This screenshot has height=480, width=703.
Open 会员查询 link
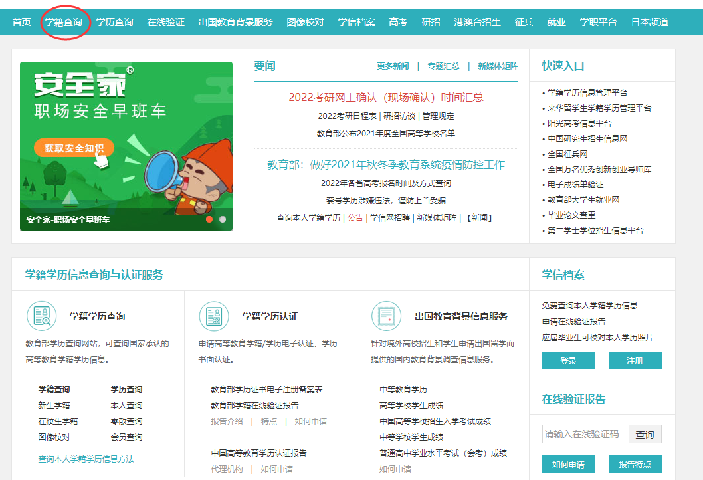[x=126, y=437]
